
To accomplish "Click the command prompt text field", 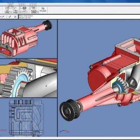I will coord(79,17).
